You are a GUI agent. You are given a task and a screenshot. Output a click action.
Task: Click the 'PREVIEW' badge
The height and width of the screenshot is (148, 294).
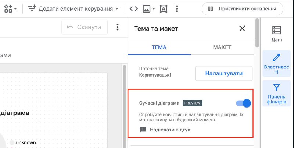pos(193,103)
